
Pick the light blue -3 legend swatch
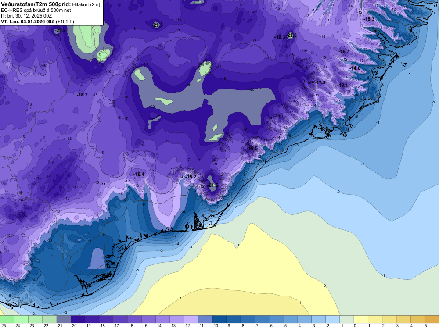[319, 319]
